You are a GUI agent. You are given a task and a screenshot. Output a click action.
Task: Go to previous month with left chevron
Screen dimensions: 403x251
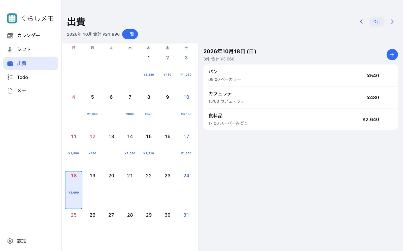coord(361,22)
